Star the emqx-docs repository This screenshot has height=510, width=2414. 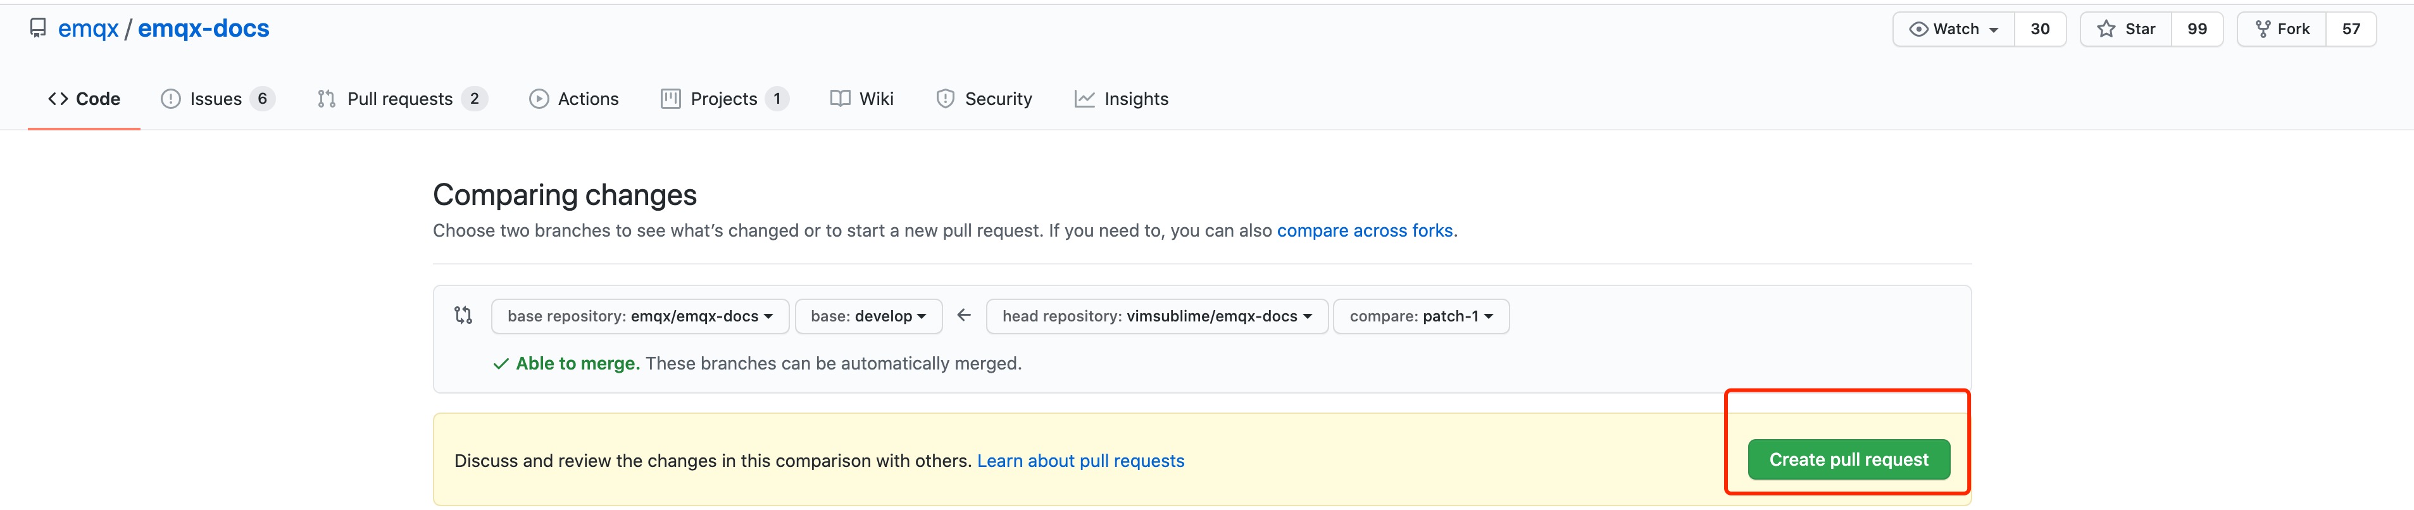tap(2126, 29)
